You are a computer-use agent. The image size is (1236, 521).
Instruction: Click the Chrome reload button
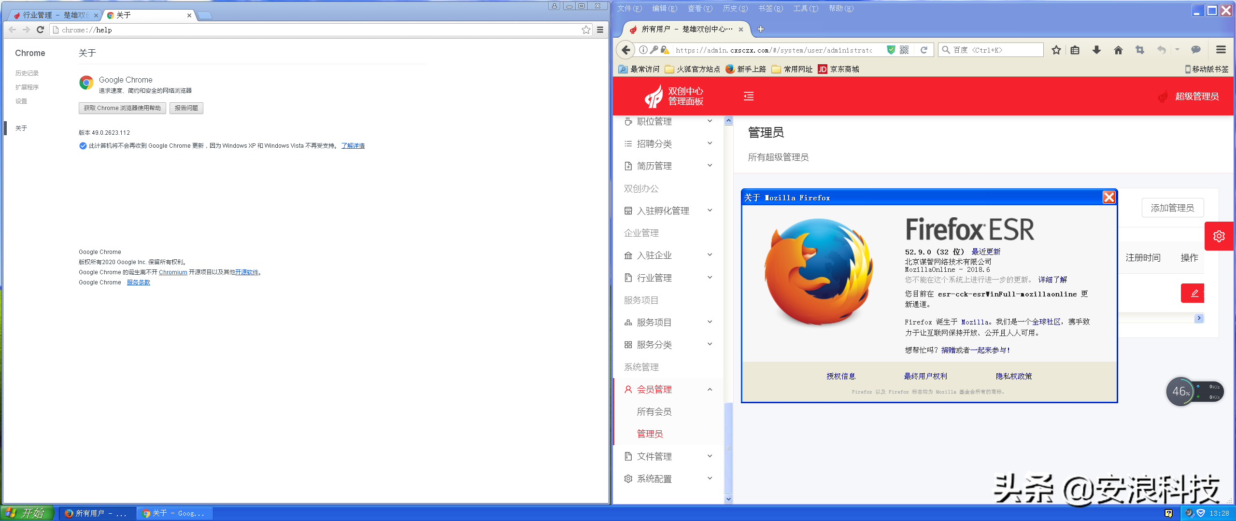[x=41, y=30]
